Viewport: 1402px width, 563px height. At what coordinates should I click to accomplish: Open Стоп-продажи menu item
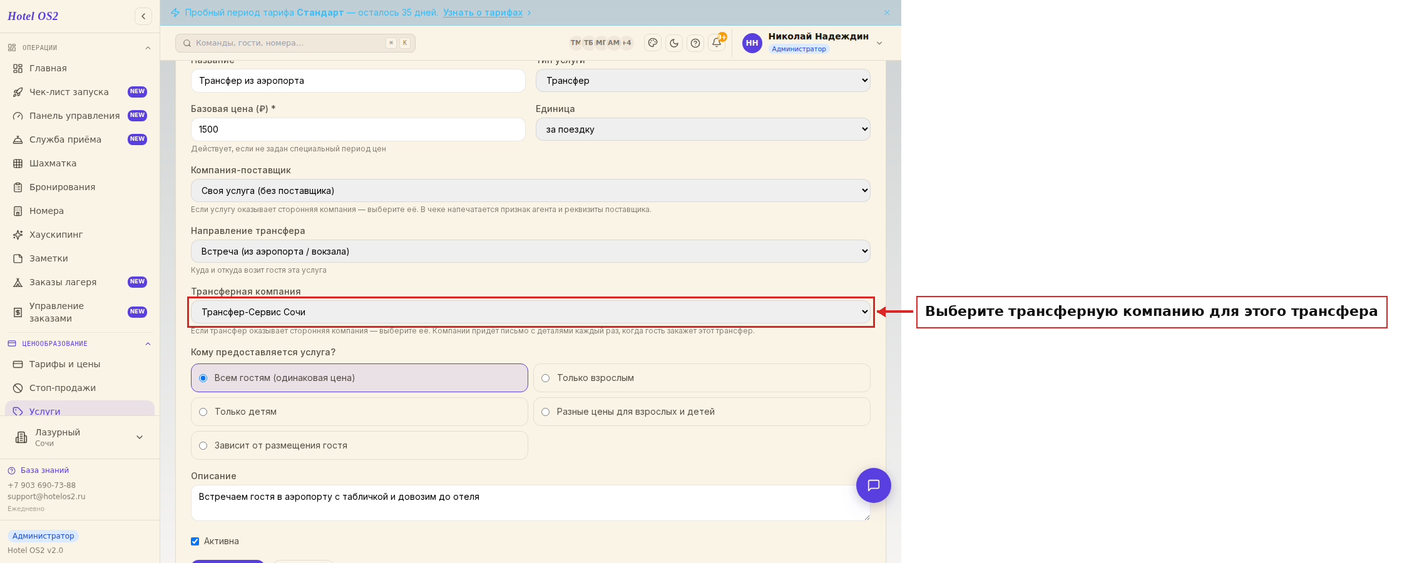79,388
